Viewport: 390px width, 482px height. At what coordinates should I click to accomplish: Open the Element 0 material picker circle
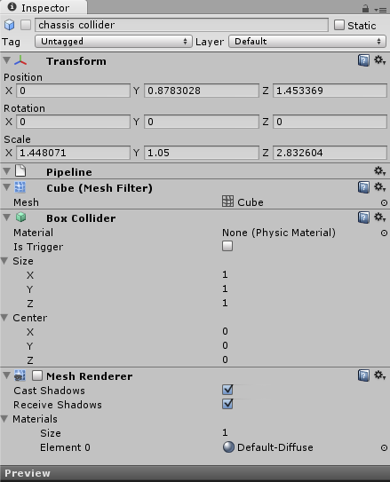[x=384, y=447]
